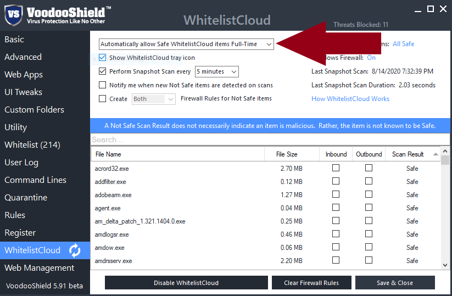The height and width of the screenshot is (296, 452).
Task: Check Inbound box for acrord32.exe
Action: 336,168
